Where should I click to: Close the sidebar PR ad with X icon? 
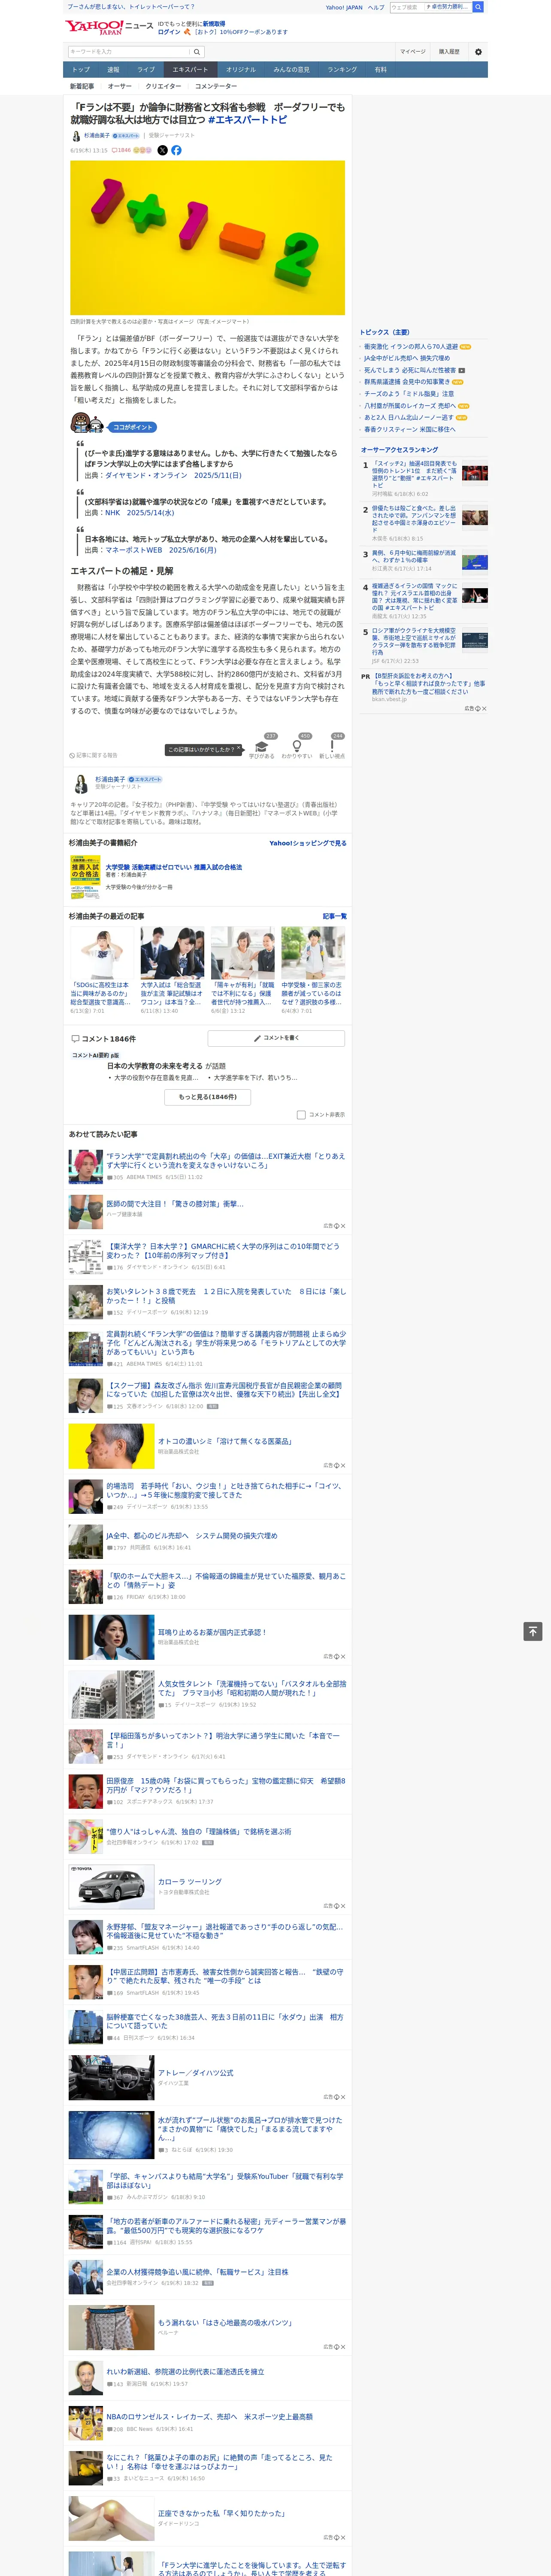[x=483, y=708]
